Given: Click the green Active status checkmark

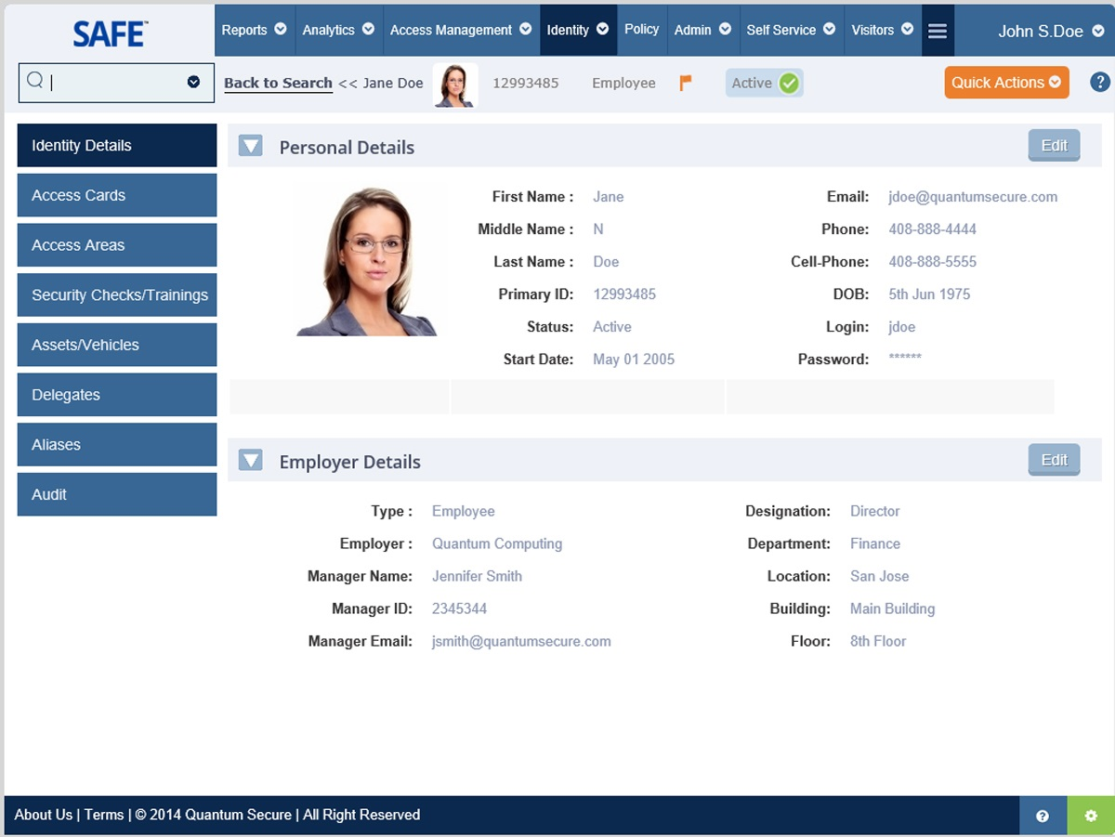Looking at the screenshot, I should [x=788, y=82].
